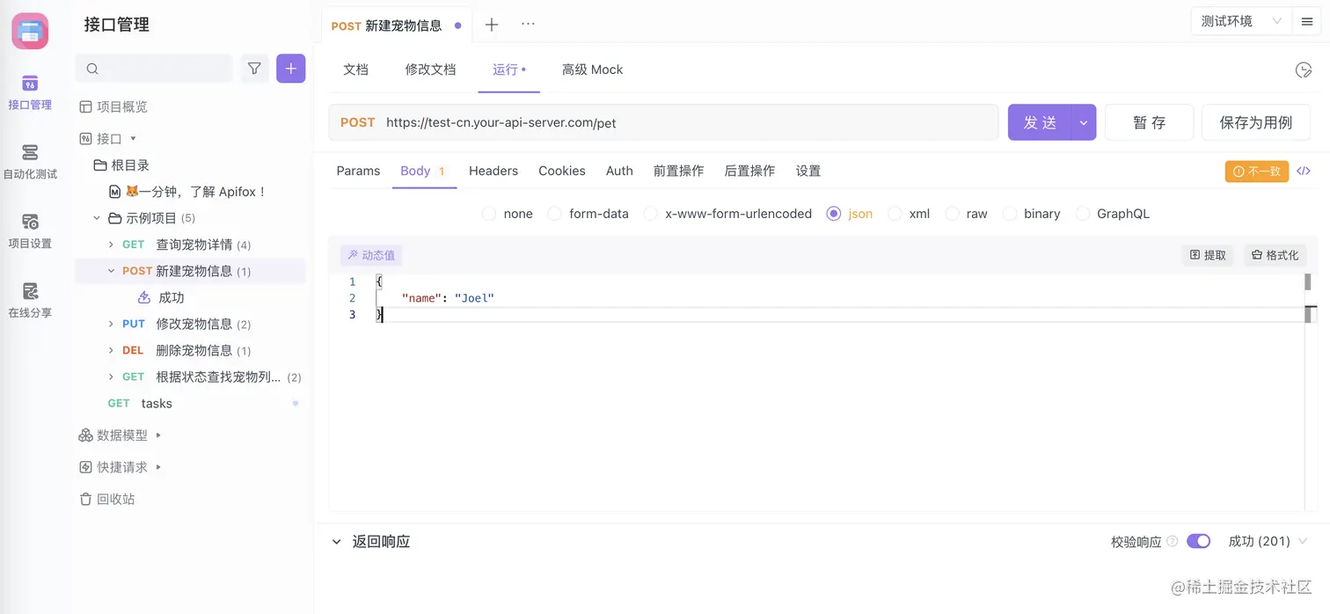
Task: Open the 自动化测试 sidebar panel
Action: point(30,158)
